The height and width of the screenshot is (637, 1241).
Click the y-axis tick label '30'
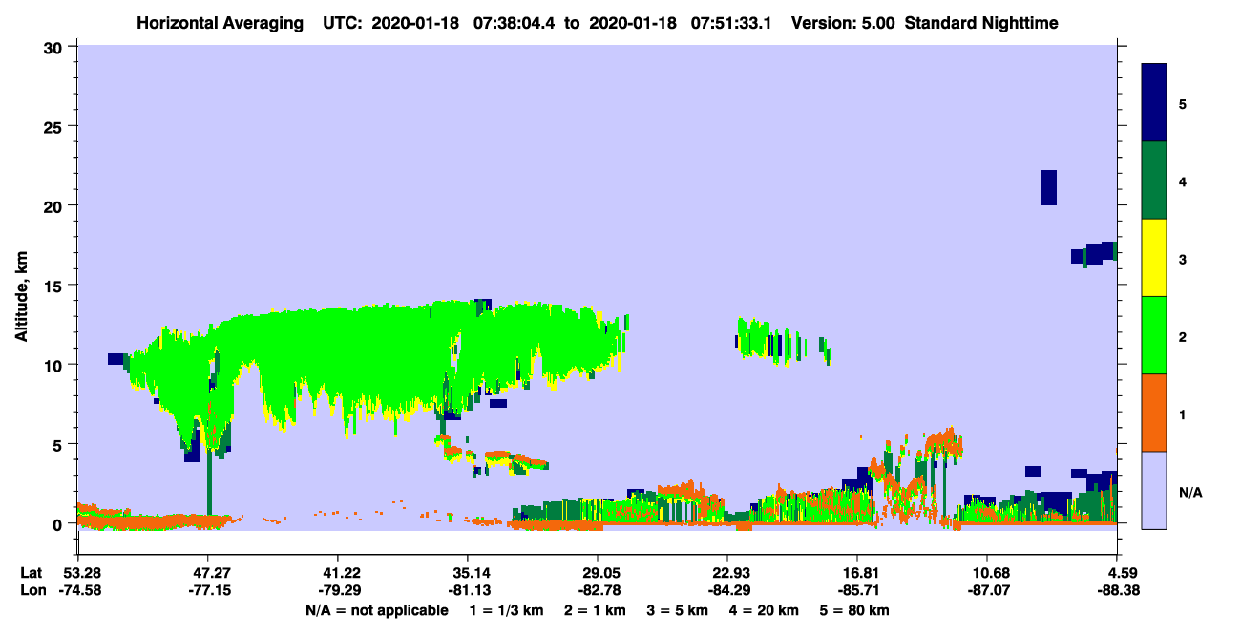pos(55,47)
